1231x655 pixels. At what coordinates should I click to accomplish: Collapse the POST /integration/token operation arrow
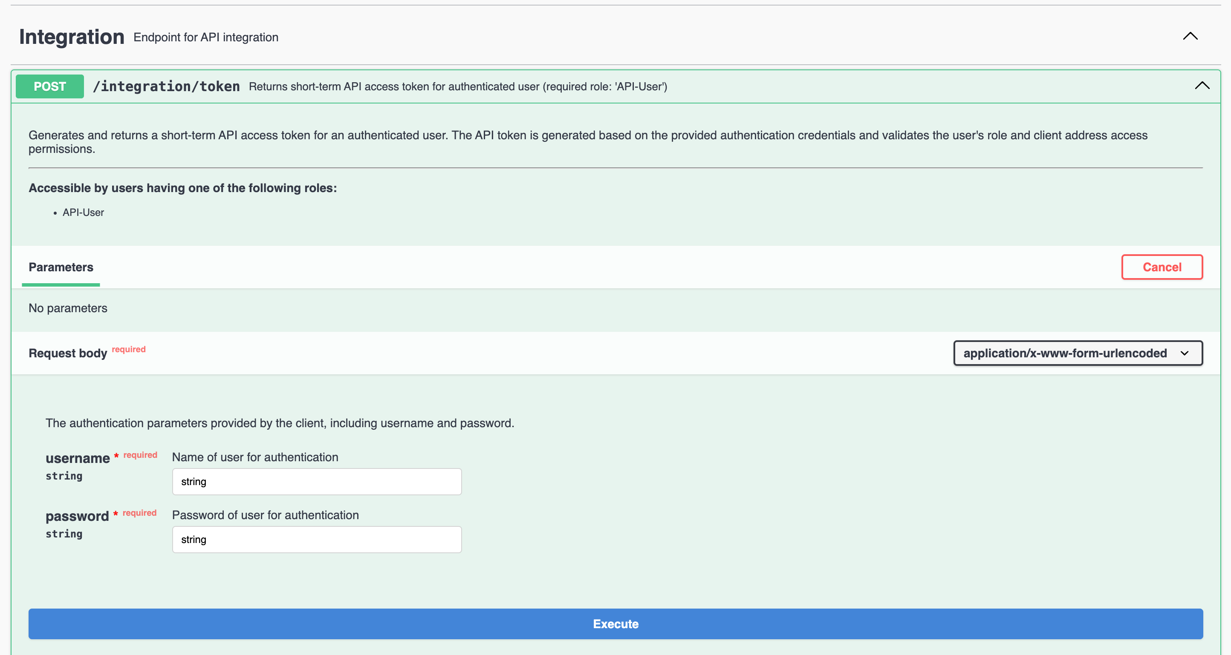[x=1202, y=86]
